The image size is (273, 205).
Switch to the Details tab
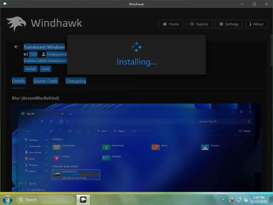[18, 81]
